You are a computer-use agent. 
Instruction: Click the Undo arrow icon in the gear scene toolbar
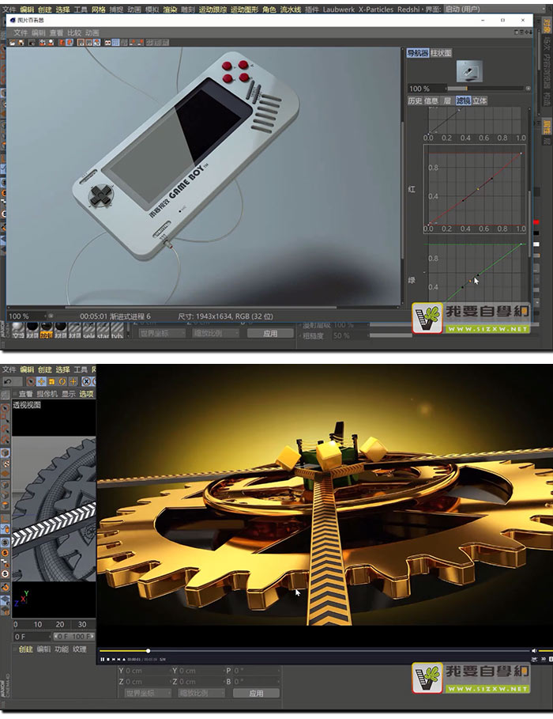coord(8,381)
